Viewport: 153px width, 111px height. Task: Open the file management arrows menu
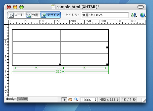pyautogui.click(x=134, y=15)
